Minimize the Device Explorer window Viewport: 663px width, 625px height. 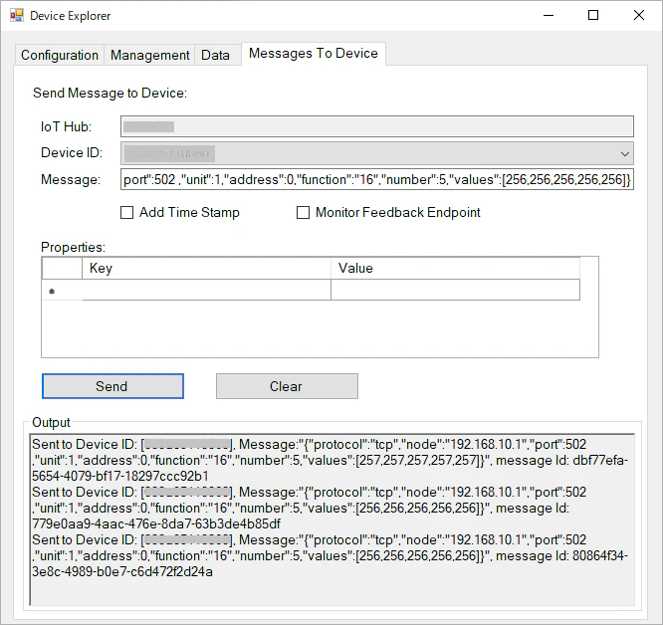pos(549,16)
